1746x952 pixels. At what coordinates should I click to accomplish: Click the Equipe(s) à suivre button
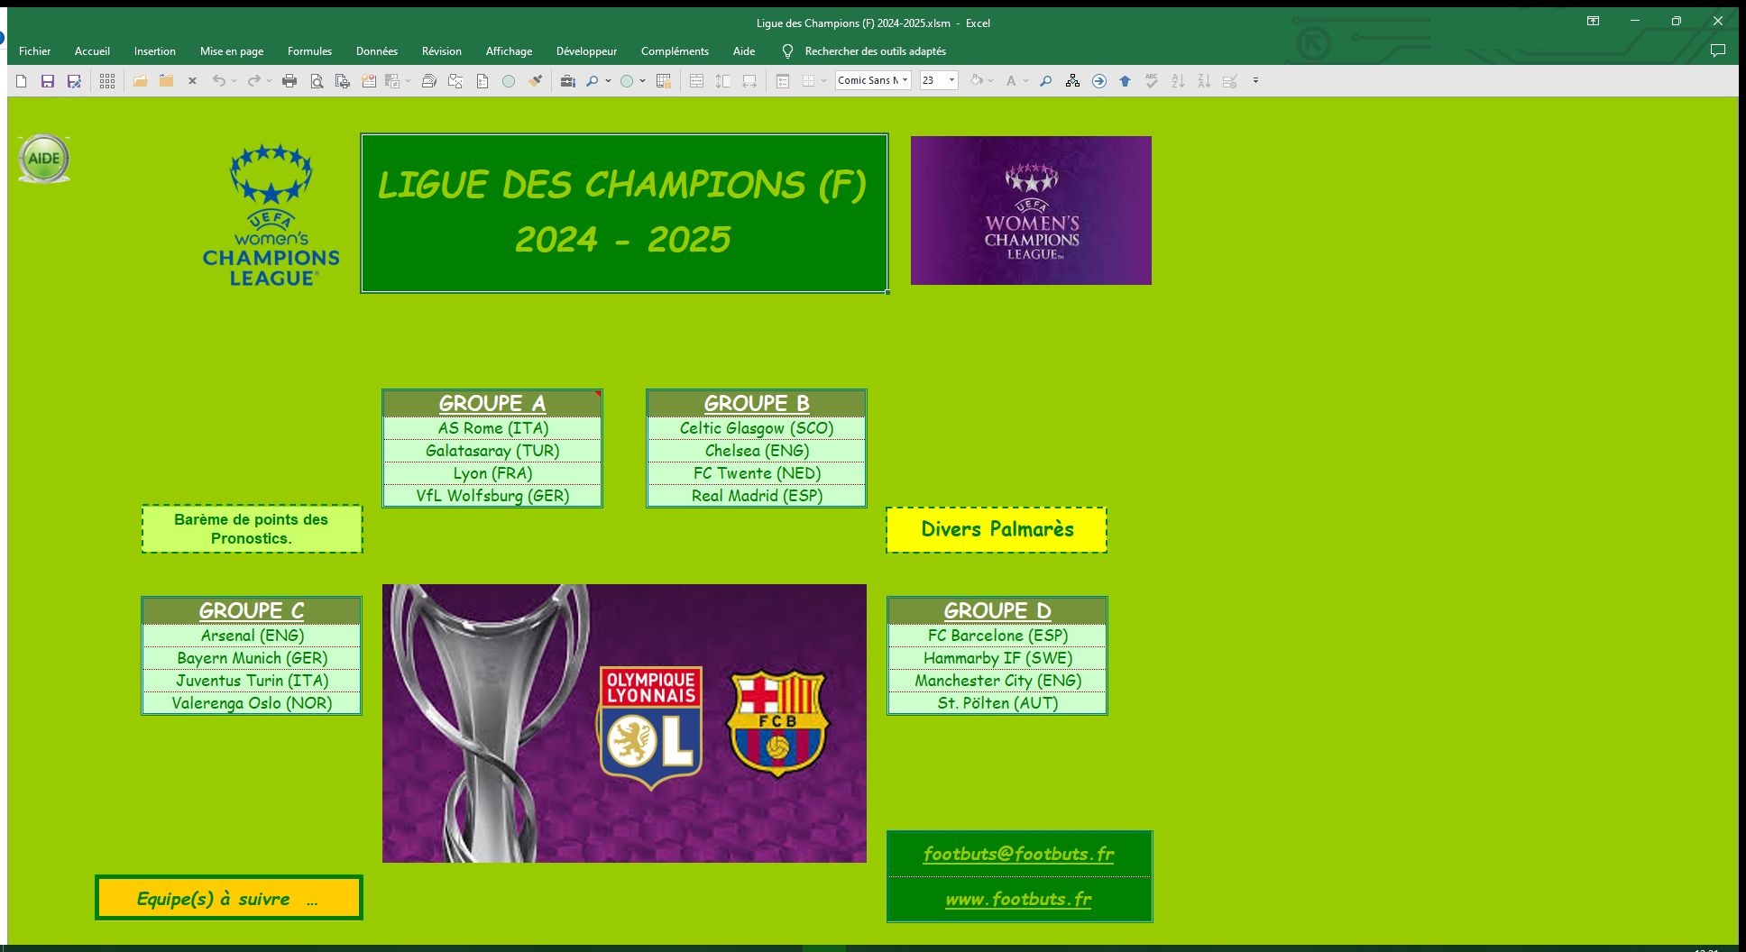(229, 898)
